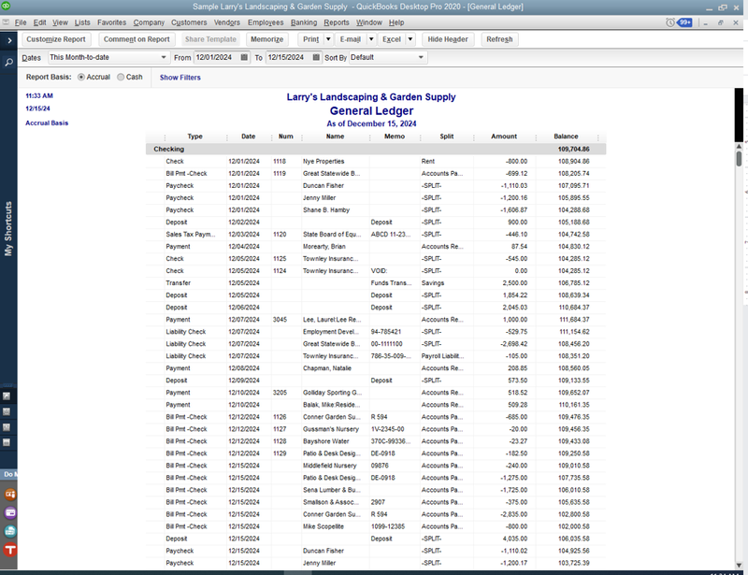
Task: Click the Customize Report button
Action: pyautogui.click(x=56, y=39)
